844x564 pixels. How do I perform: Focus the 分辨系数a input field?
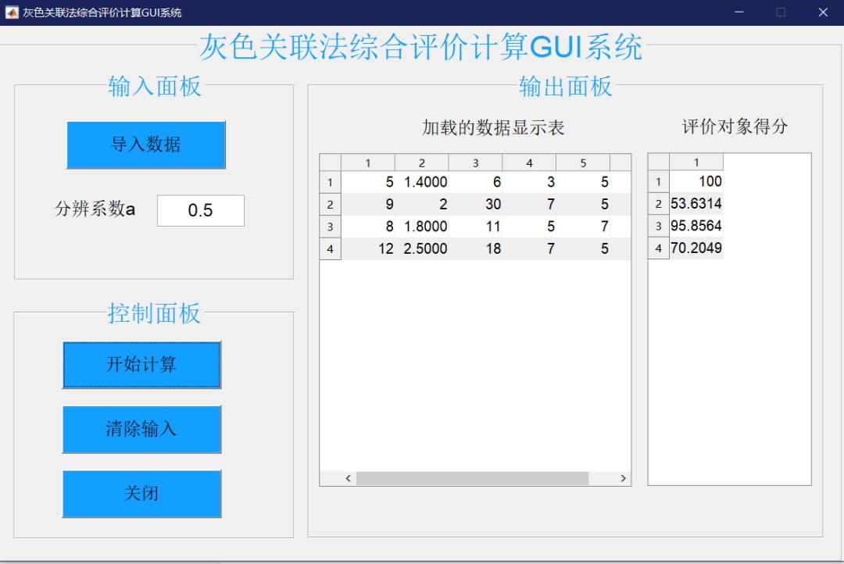click(x=201, y=210)
